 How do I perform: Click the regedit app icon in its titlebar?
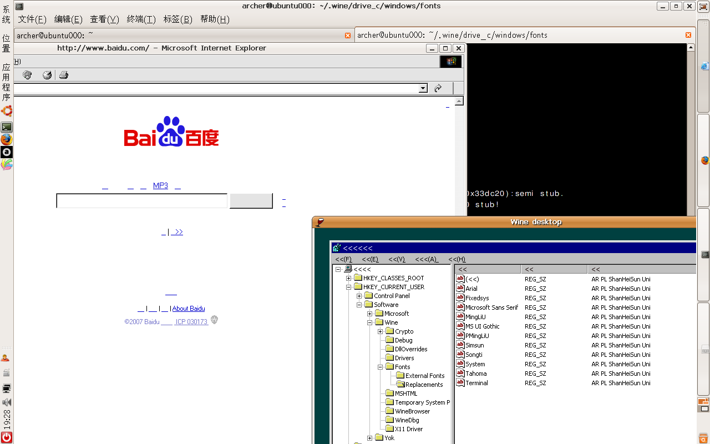point(337,248)
